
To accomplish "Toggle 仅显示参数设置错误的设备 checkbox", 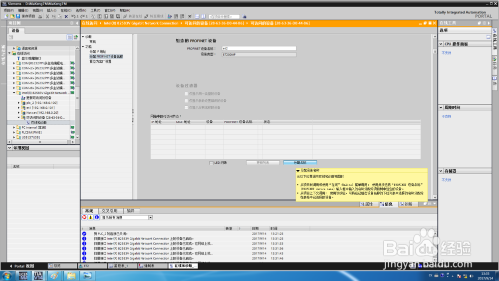I will (x=186, y=100).
